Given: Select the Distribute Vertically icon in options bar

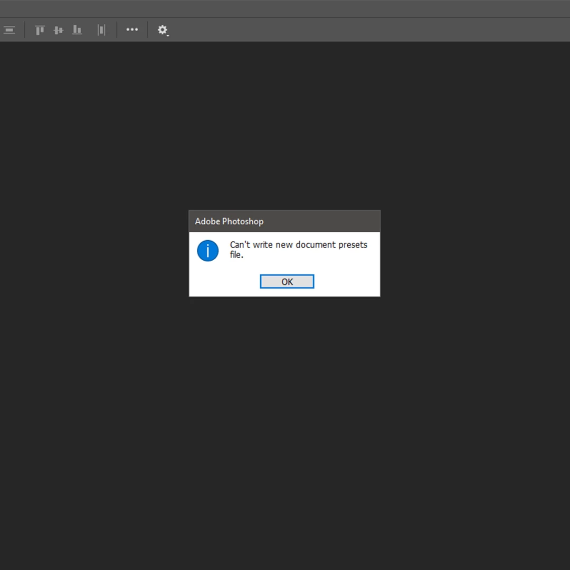Looking at the screenshot, I should point(9,30).
